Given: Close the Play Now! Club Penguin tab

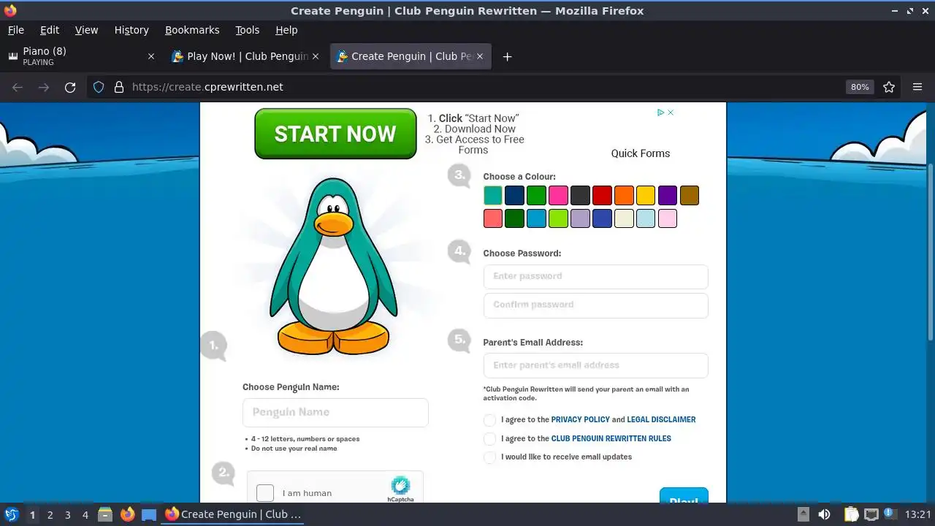Looking at the screenshot, I should [x=316, y=56].
